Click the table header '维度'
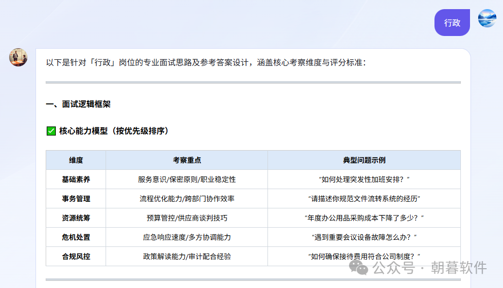Viewport: 503px width, 288px height. coord(76,160)
